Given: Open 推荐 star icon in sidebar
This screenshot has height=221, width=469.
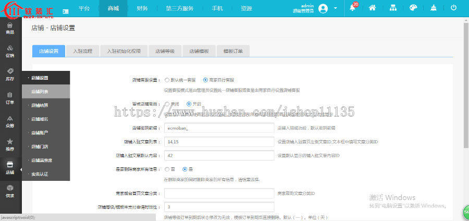Looking at the screenshot, I should pyautogui.click(x=10, y=144).
